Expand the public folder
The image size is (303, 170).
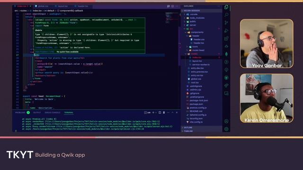(x=193, y=21)
